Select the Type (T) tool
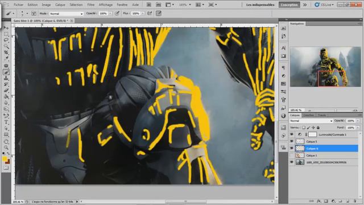 [x=6, y=122]
